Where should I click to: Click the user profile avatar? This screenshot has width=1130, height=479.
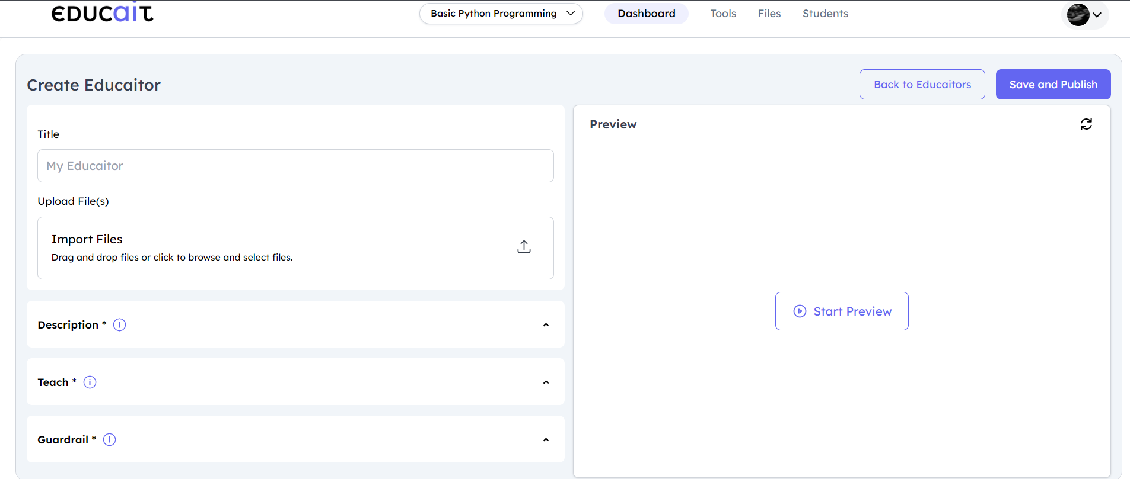pos(1077,15)
